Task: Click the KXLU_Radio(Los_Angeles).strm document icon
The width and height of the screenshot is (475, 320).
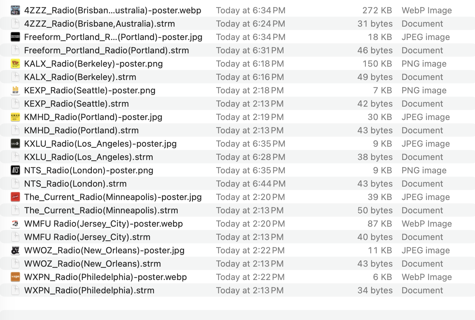Action: pos(15,157)
